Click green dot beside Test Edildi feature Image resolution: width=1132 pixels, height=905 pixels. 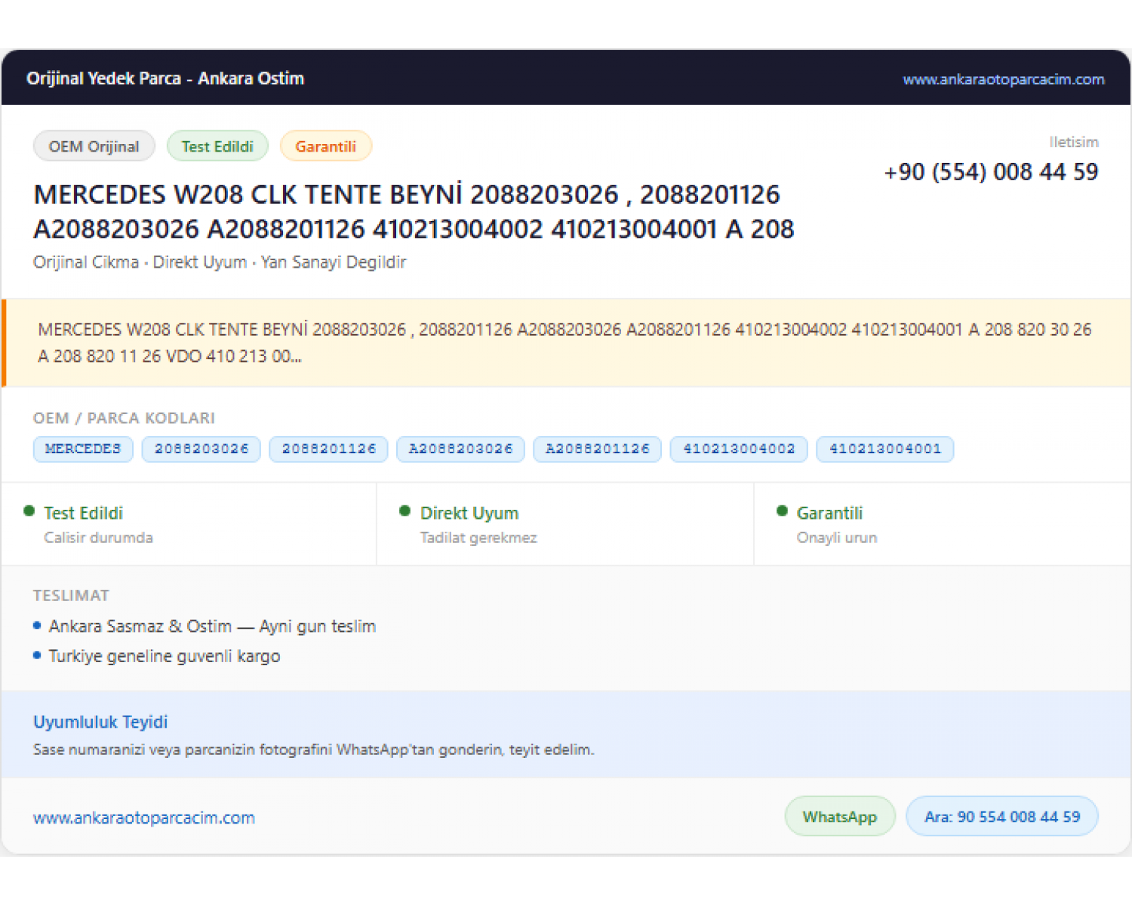(x=29, y=511)
